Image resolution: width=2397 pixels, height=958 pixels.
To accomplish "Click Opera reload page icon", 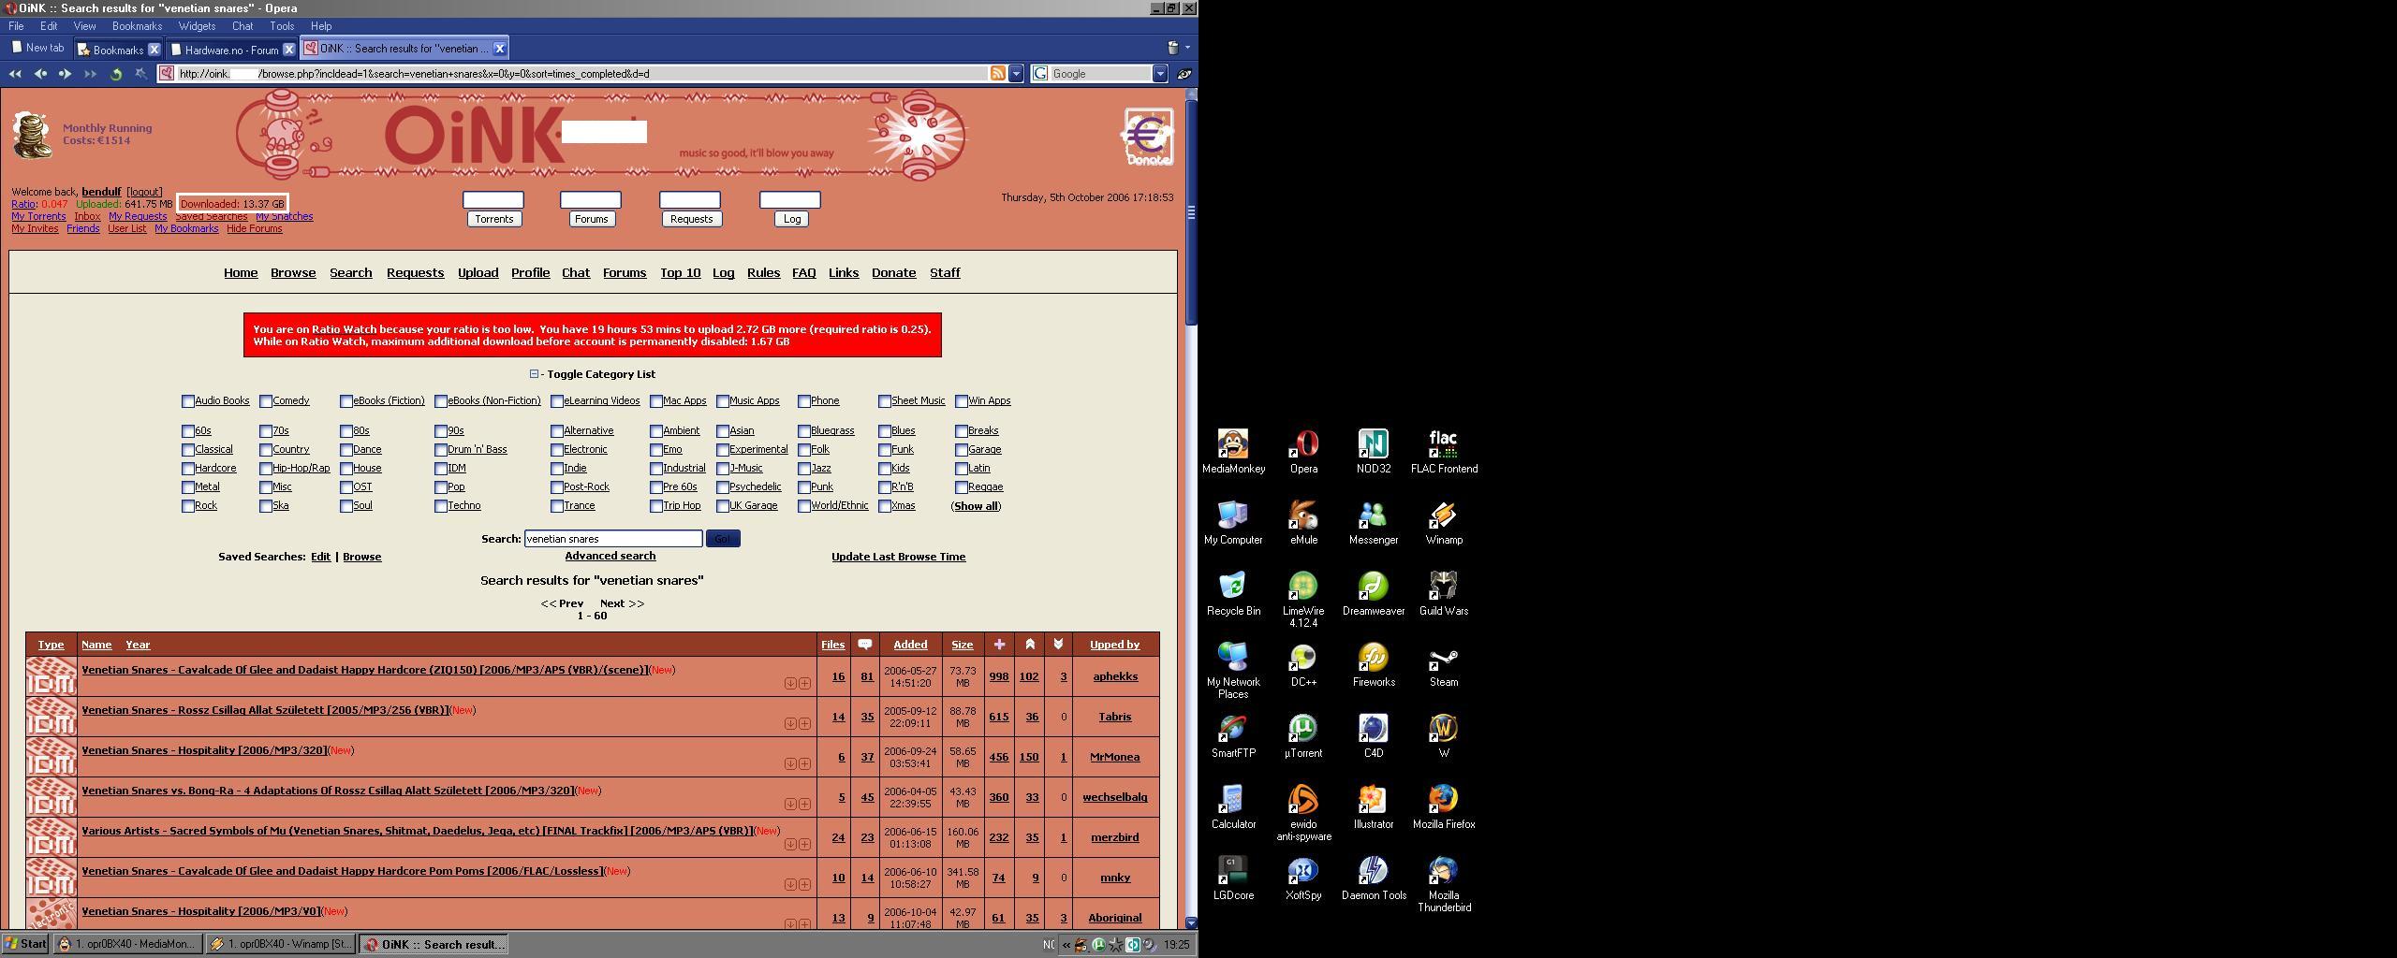I will point(116,74).
